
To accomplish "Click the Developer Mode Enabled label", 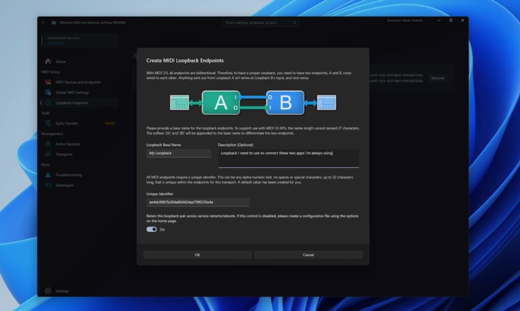I will click(x=404, y=20).
